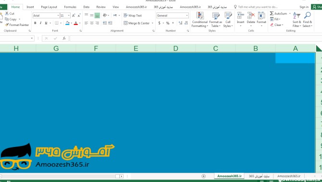322x182 pixels.
Task: Toggle Bold formatting
Action: point(35,23)
